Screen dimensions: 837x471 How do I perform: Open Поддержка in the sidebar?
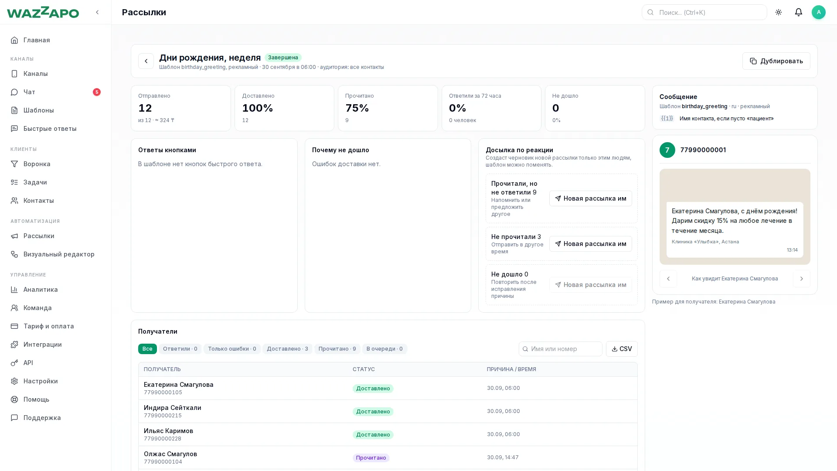tap(55, 418)
